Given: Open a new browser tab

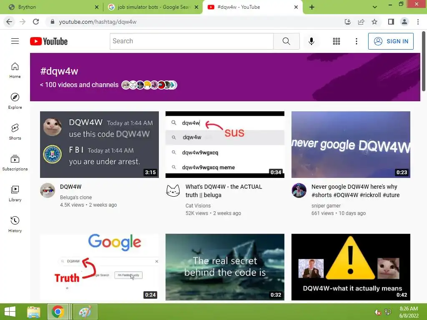Looking at the screenshot, I should click(312, 7).
